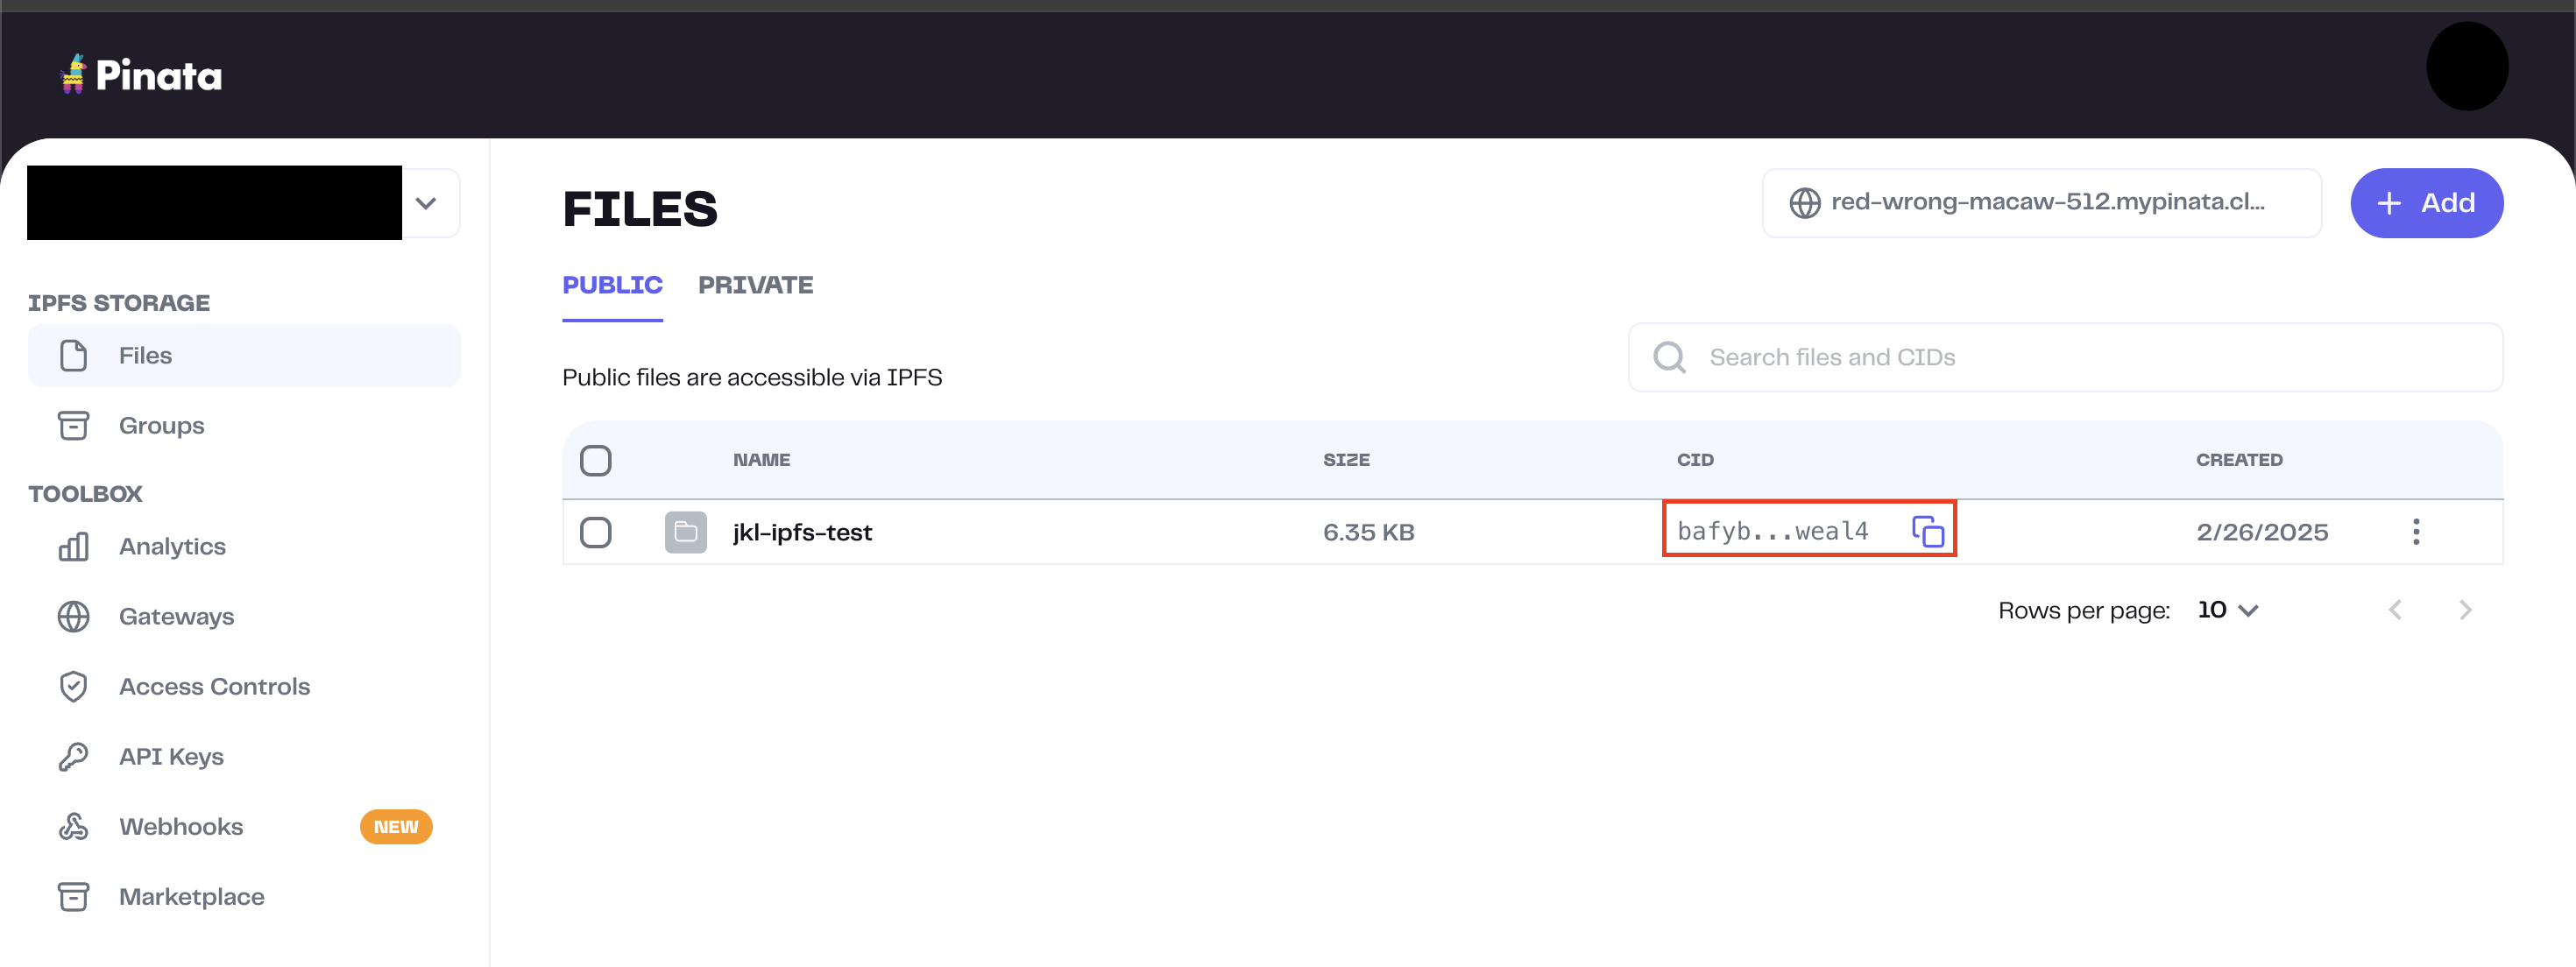Switch to the PRIVATE files tab

coord(755,285)
